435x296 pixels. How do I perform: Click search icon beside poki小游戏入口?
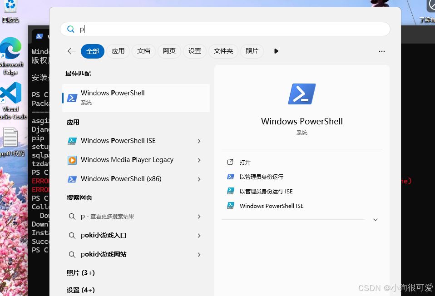pyautogui.click(x=72, y=236)
